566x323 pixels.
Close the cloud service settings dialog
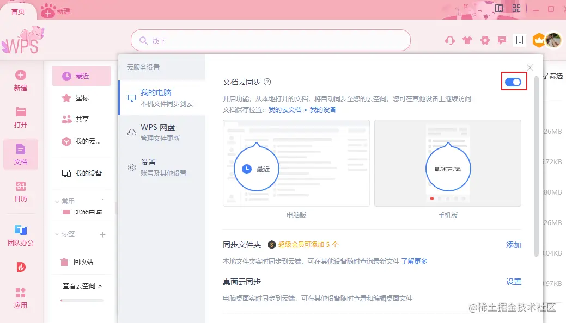pyautogui.click(x=530, y=67)
